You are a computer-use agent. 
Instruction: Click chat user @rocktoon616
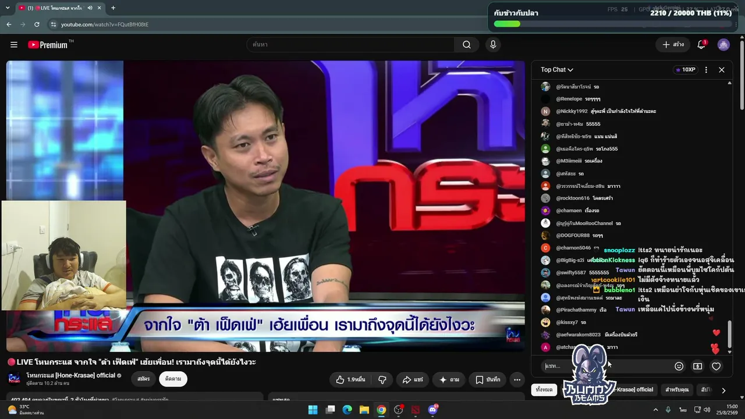pyautogui.click(x=573, y=198)
